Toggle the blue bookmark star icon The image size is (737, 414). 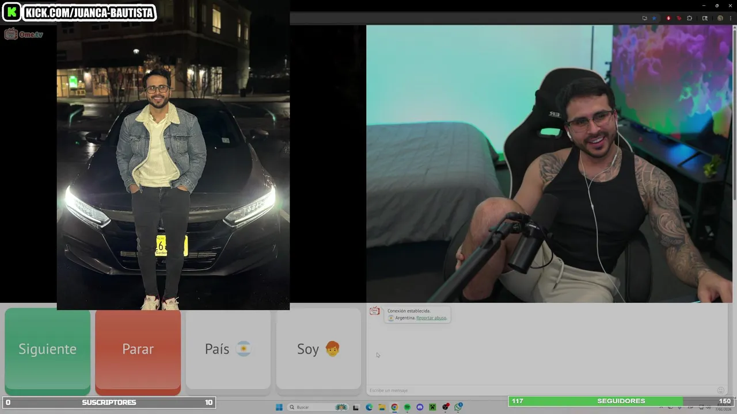click(654, 18)
